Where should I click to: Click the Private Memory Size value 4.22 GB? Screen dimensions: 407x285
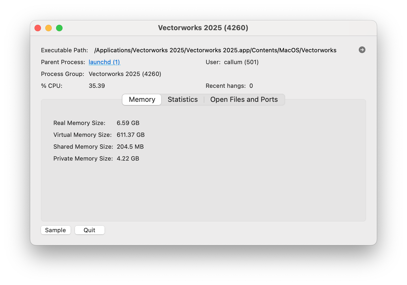[x=128, y=159]
